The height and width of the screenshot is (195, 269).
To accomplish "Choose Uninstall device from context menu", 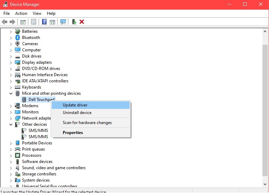I will (x=91, y=113).
